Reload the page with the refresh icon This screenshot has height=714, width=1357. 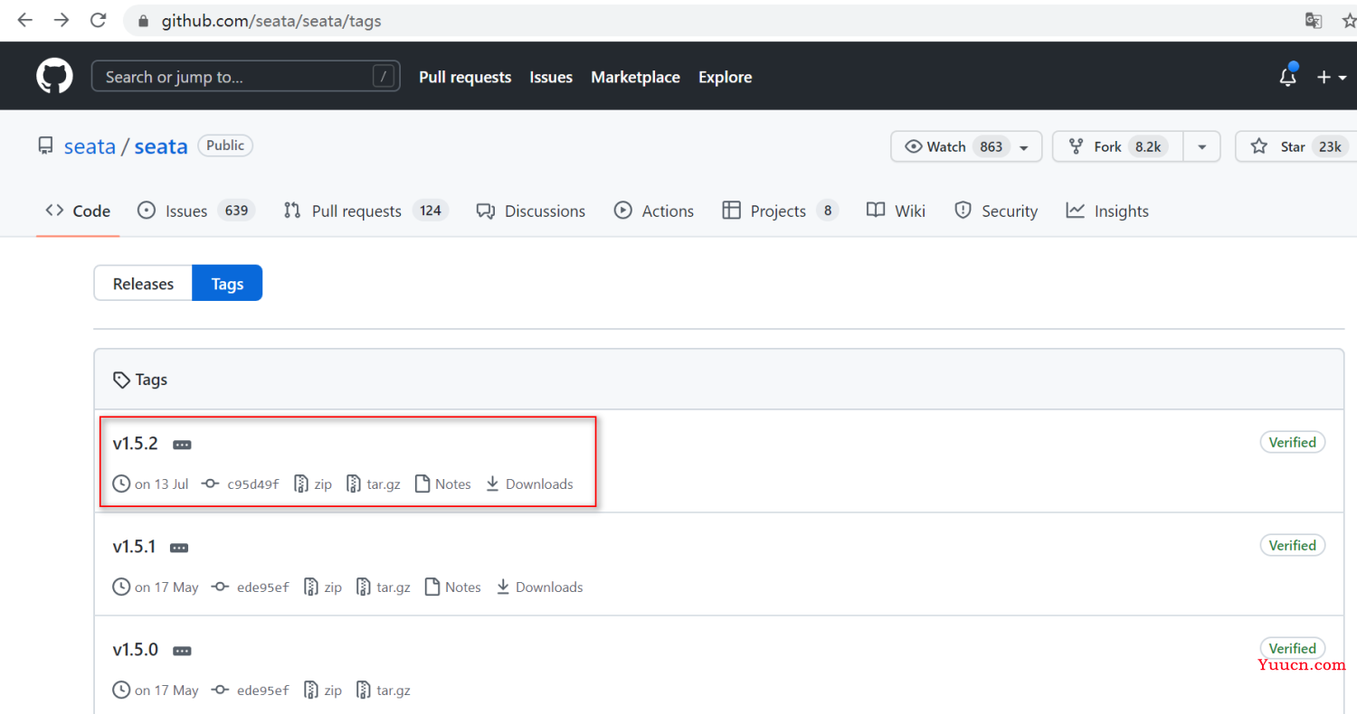98,20
